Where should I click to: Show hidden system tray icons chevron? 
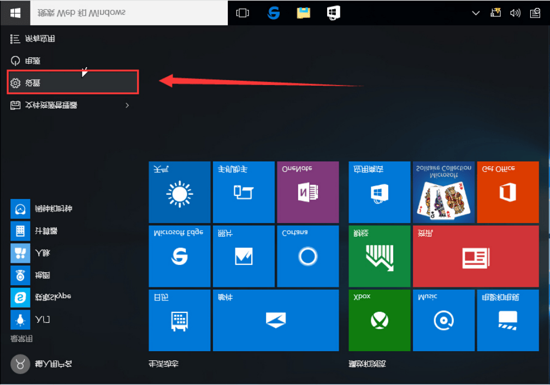[x=476, y=13]
